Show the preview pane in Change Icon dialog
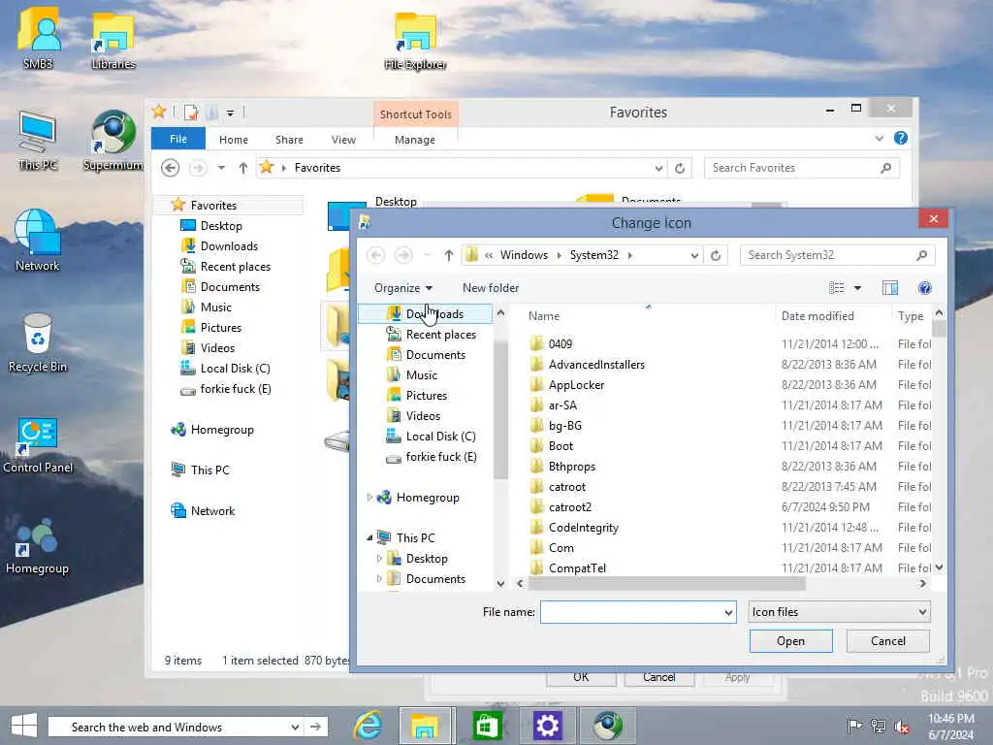The height and width of the screenshot is (745, 993). (890, 288)
